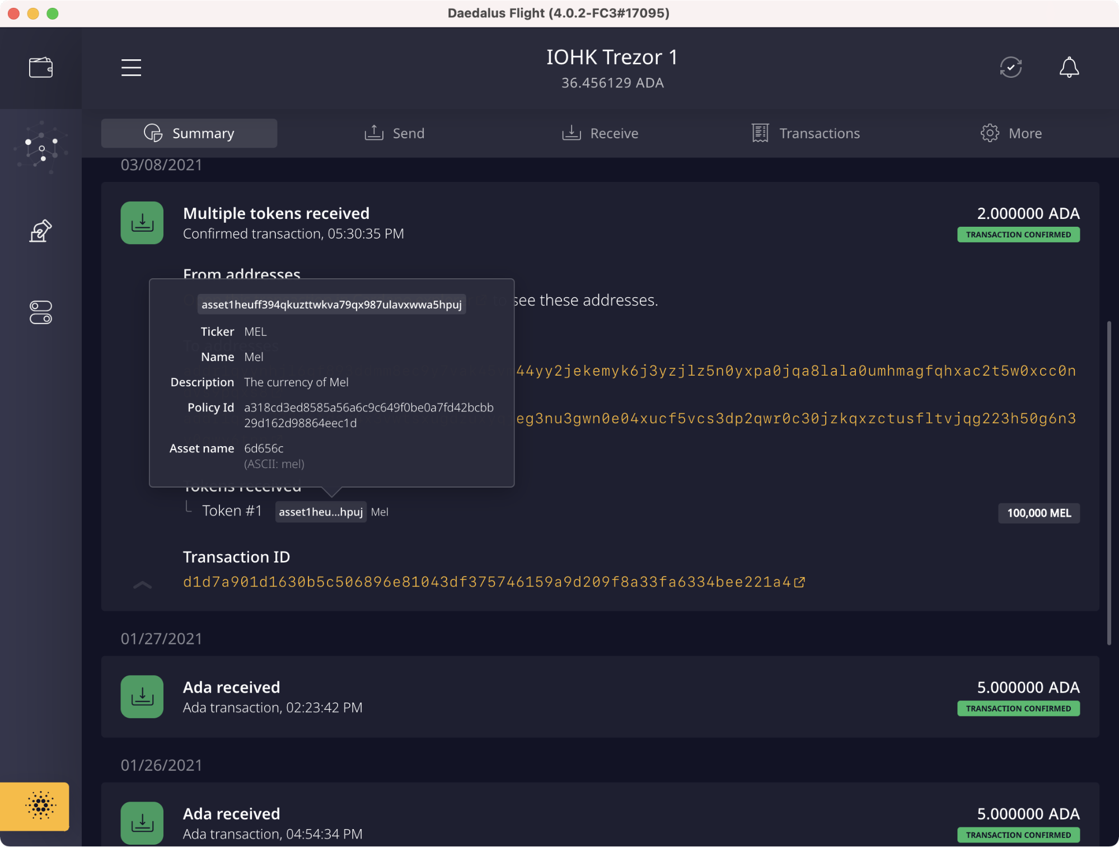Expand the 02:23:42 PM Ada received transaction
This screenshot has width=1119, height=847.
coord(600,697)
